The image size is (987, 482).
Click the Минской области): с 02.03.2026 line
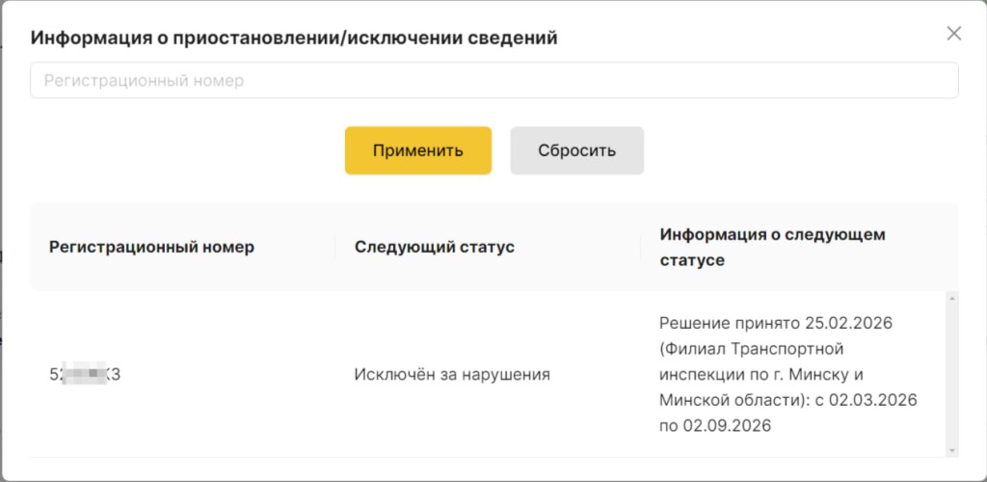(787, 399)
